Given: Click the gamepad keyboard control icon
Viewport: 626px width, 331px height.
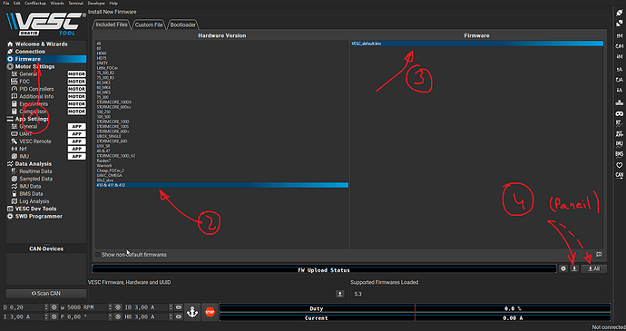Looking at the screenshot, I should (x=620, y=113).
